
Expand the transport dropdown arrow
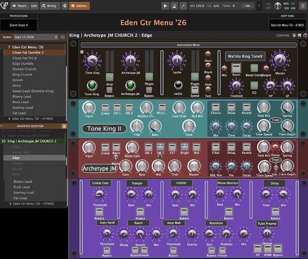[259, 6]
